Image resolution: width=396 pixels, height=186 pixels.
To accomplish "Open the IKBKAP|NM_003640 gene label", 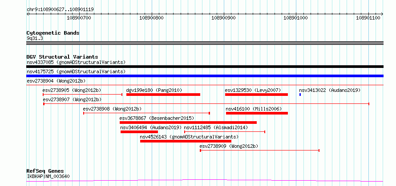I will pyautogui.click(x=48, y=176).
